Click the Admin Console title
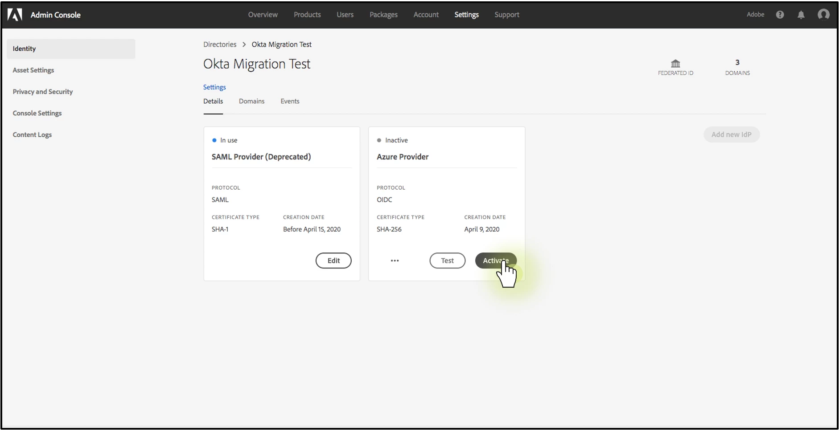Viewport: 839px width, 431px height. (56, 15)
